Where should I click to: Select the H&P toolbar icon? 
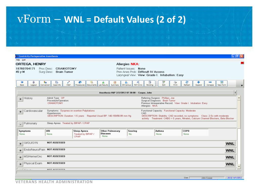(x=68, y=83)
